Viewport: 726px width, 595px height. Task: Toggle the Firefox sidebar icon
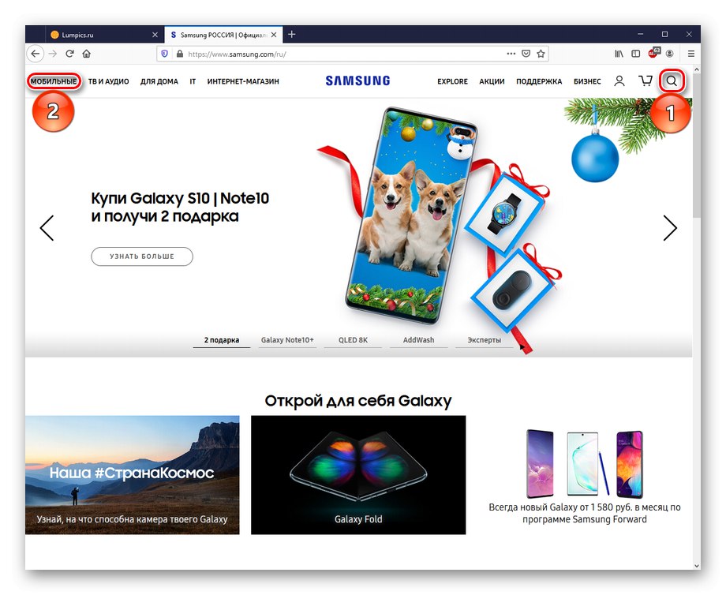(x=636, y=54)
